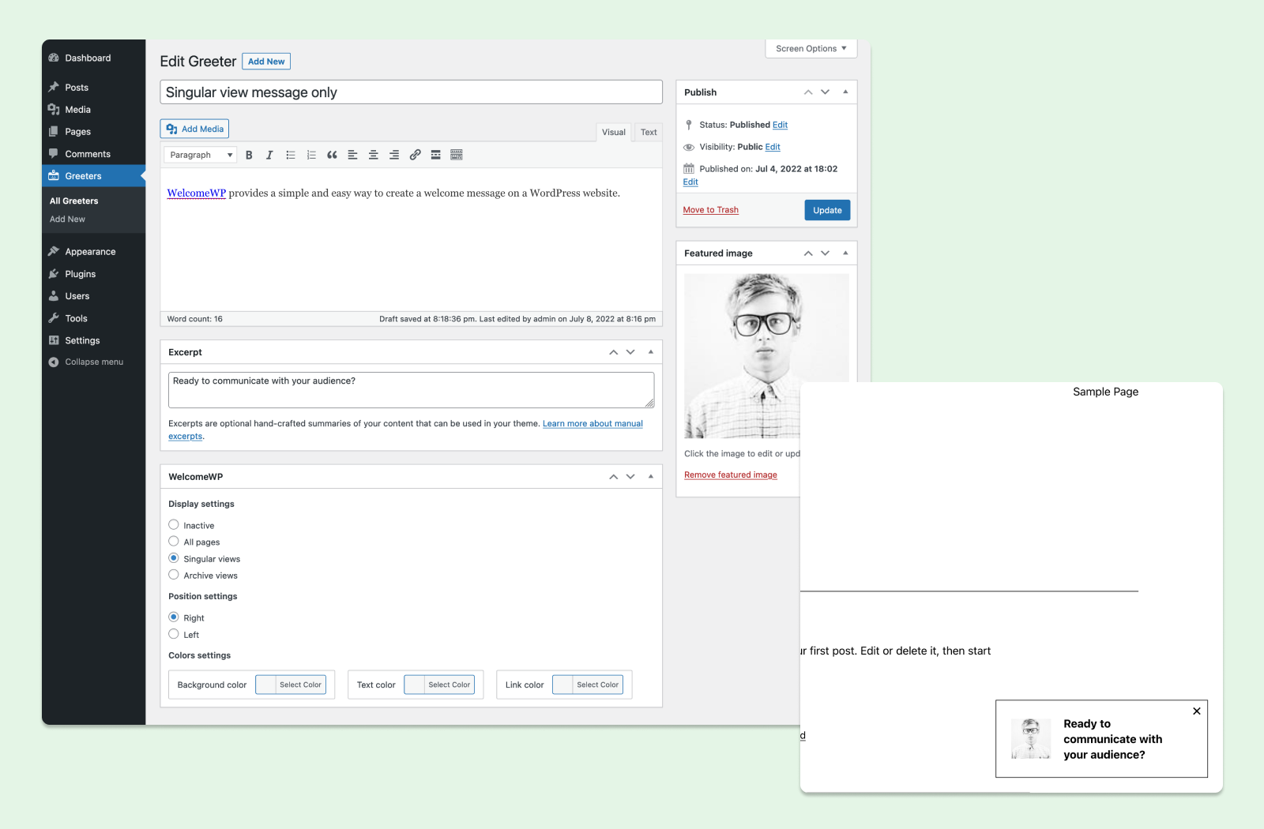Apply bold formatting in editor toolbar

point(249,155)
